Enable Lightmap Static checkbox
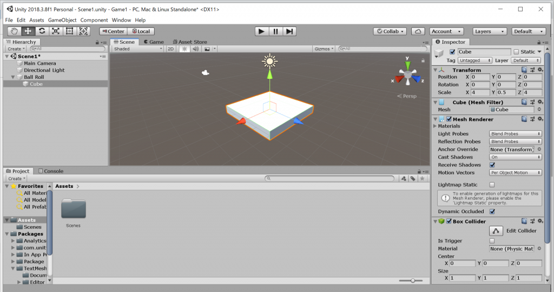 coord(492,185)
